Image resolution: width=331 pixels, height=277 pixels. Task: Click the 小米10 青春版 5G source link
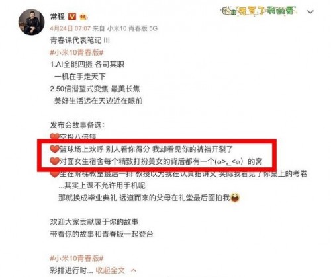coord(132,28)
